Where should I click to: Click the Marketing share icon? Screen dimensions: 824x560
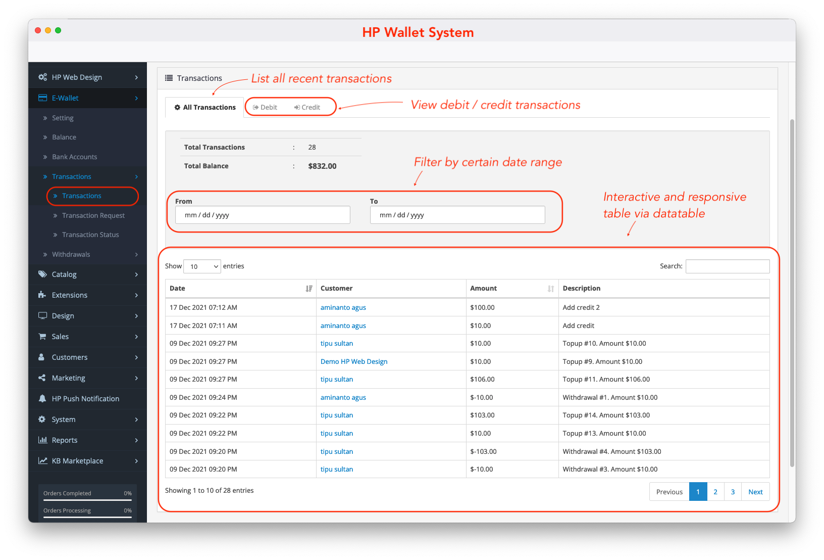pyautogui.click(x=42, y=378)
